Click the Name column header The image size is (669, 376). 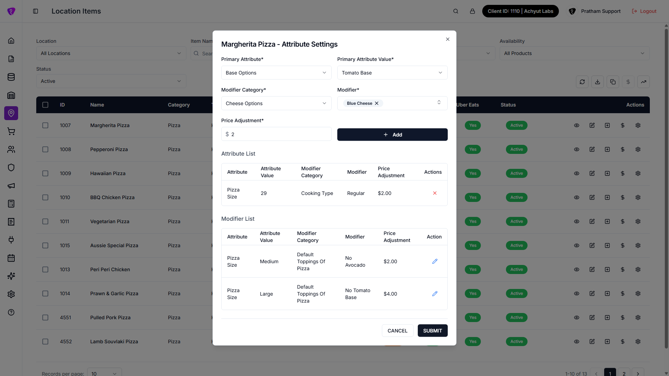tap(97, 105)
